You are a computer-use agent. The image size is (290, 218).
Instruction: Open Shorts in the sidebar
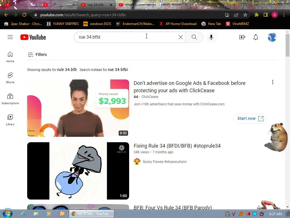tap(10, 78)
